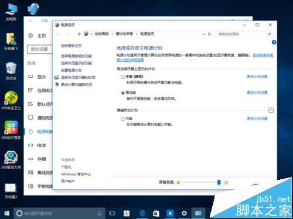Open 平板电脑模式 in the Settings sidebar
Image resolution: width=293 pixels, height=219 pixels.
[x=39, y=186]
